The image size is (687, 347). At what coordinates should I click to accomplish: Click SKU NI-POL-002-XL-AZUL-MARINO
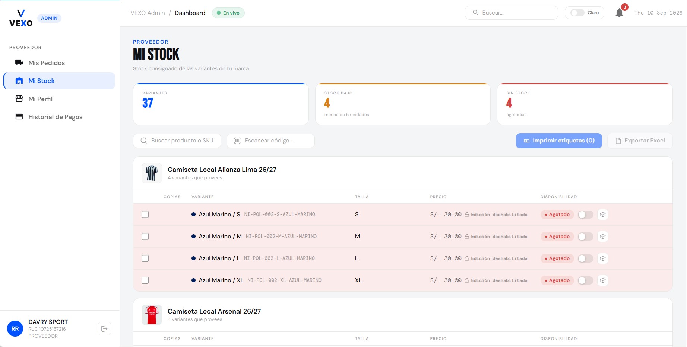(x=285, y=280)
